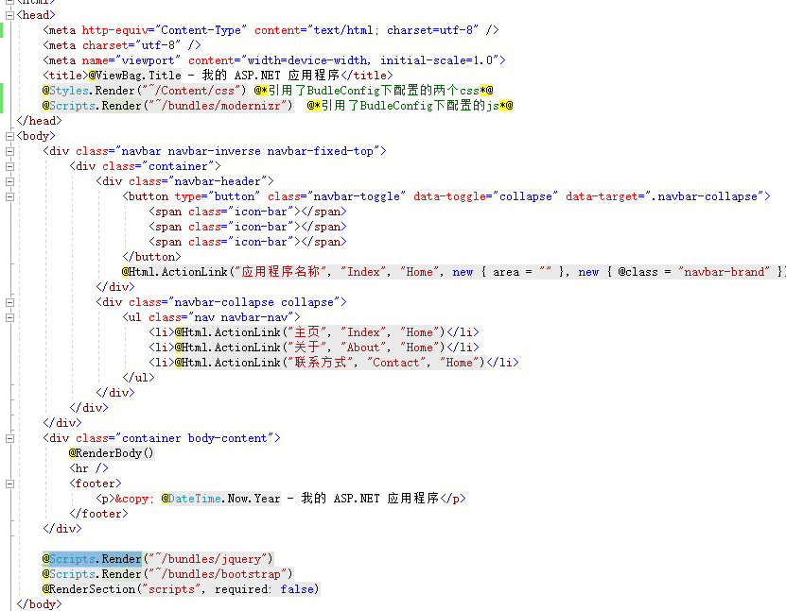Click the text "@ViewBag.Title" in the title tag

pyautogui.click(x=135, y=76)
